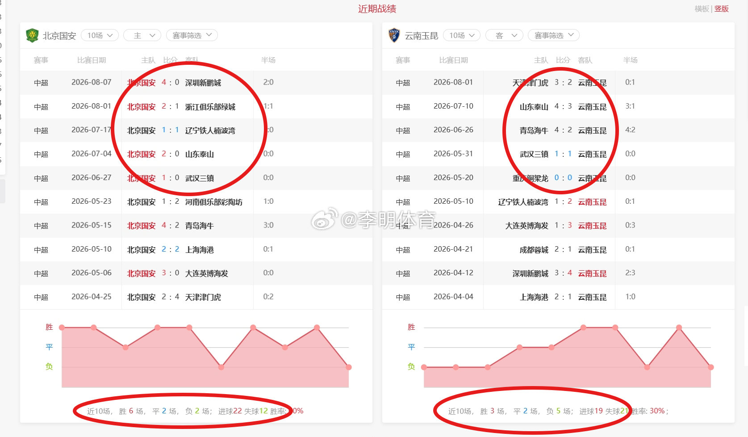
Task: Select 大连英博海发 in 2026-04-26 row
Action: [527, 226]
